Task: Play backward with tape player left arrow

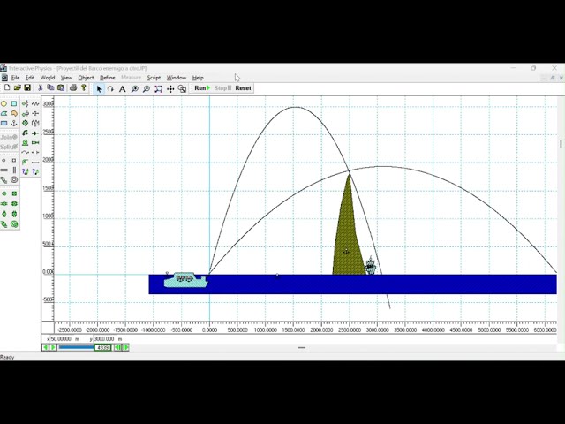Action: (x=46, y=347)
